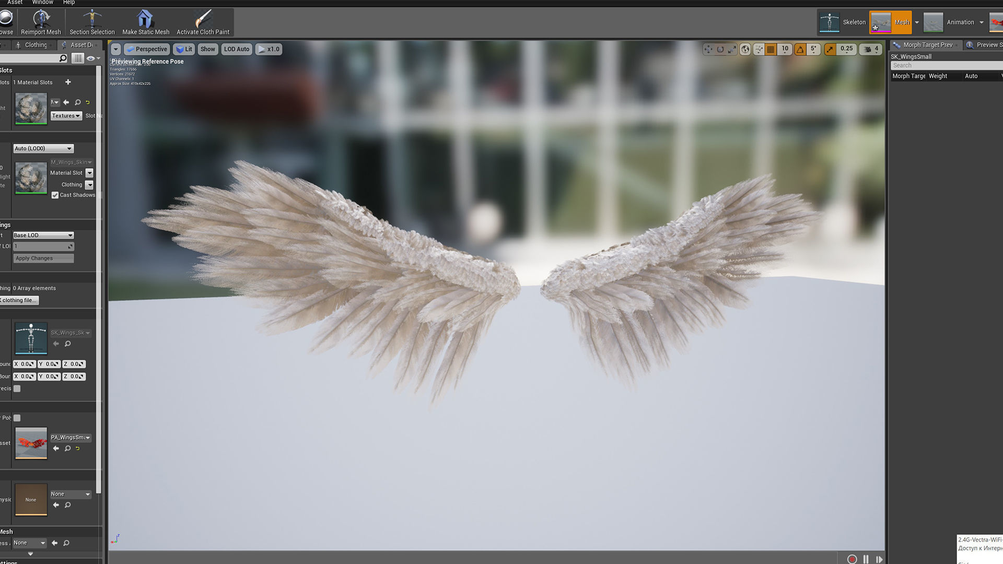
Task: Change camera speed setting 4
Action: pos(871,49)
